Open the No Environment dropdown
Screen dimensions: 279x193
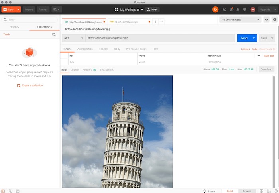click(x=240, y=20)
